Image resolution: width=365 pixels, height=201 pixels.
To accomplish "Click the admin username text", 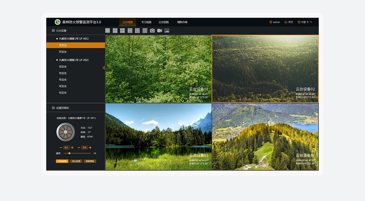I will coord(276,22).
